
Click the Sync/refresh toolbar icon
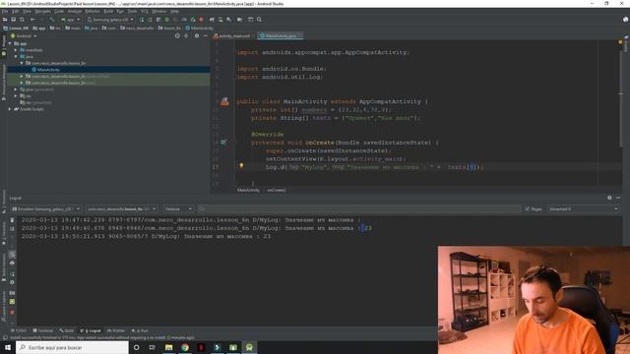pos(22,20)
